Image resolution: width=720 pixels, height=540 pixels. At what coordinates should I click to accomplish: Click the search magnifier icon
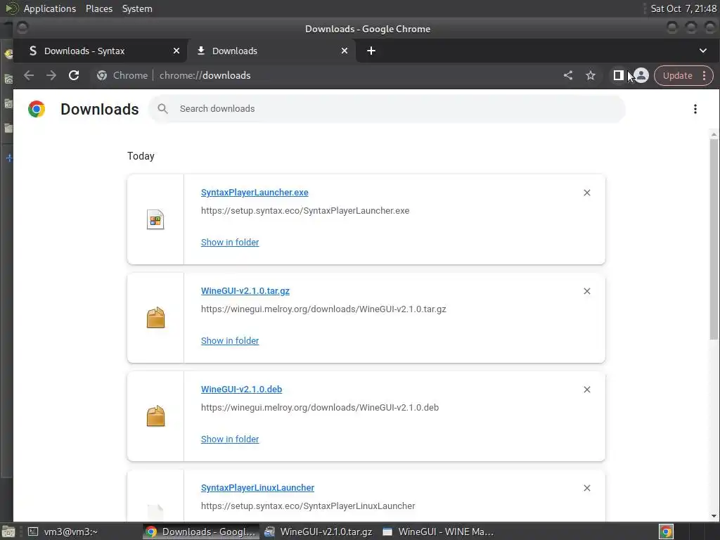tap(162, 109)
